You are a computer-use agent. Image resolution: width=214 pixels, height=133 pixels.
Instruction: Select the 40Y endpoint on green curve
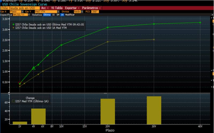point(200,22)
